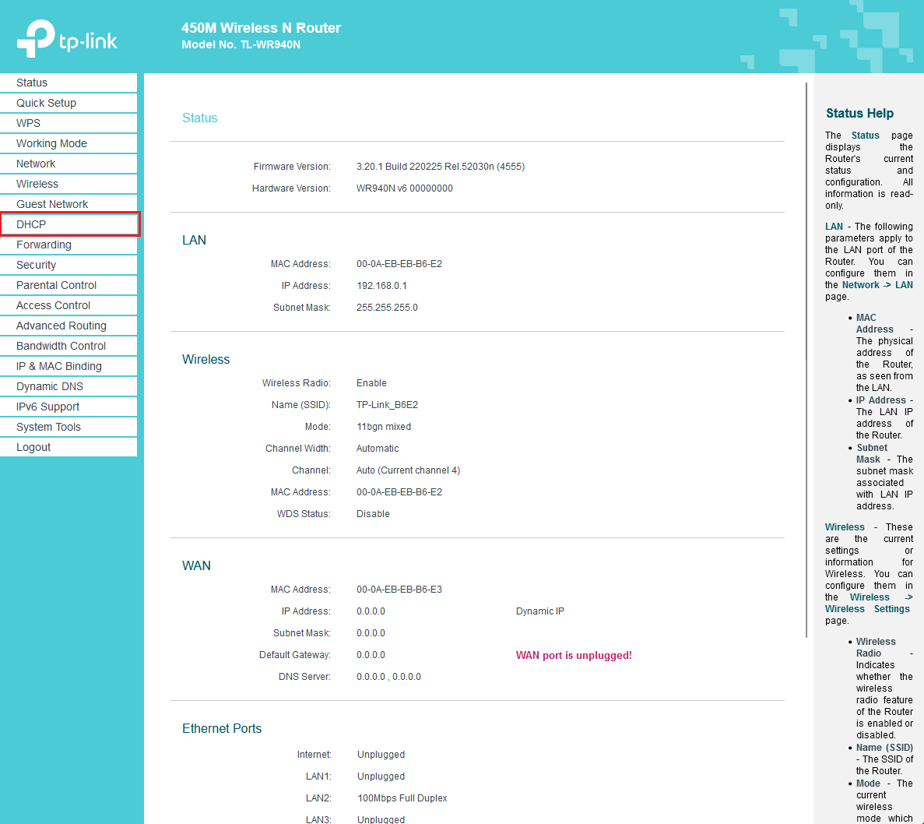Open the Forwarding menu item
Screen dimensions: 924x824
click(x=44, y=245)
